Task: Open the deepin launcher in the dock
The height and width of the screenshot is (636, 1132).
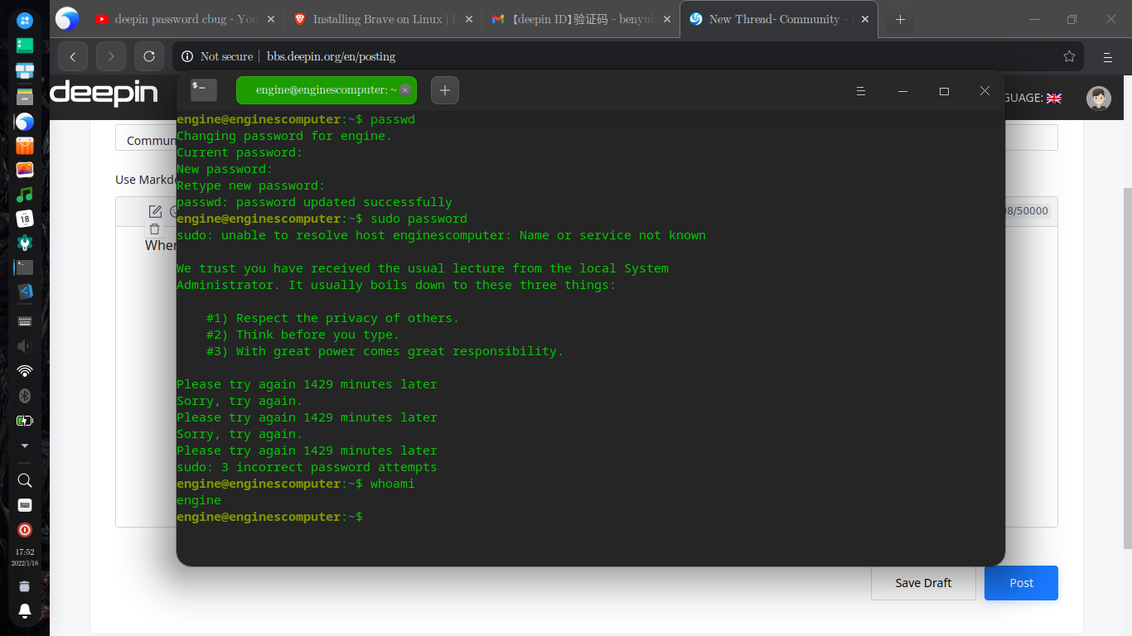Action: tap(25, 20)
